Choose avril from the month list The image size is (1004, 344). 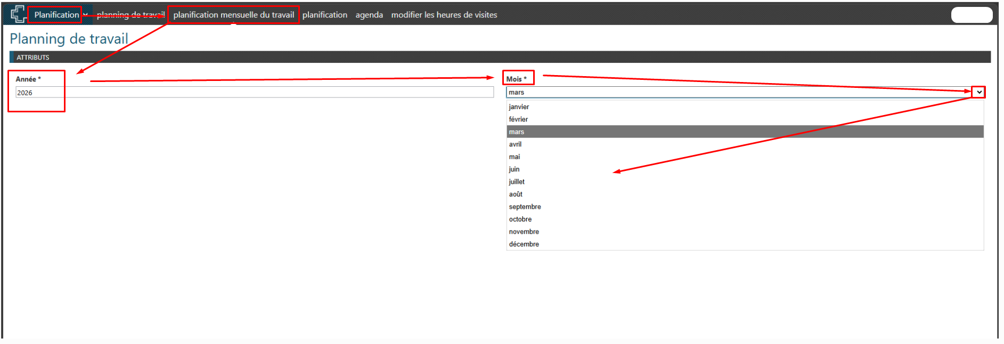pos(745,144)
